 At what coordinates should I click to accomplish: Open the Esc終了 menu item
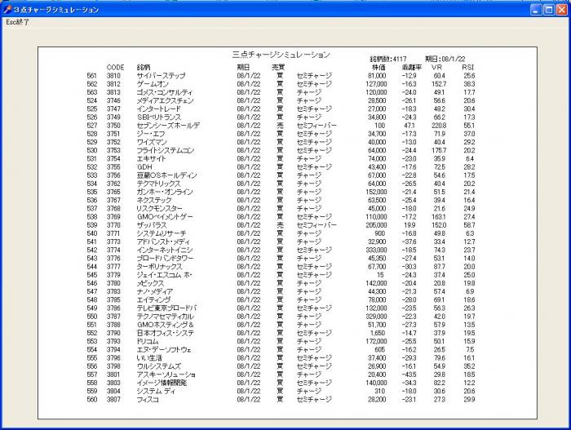(x=18, y=22)
